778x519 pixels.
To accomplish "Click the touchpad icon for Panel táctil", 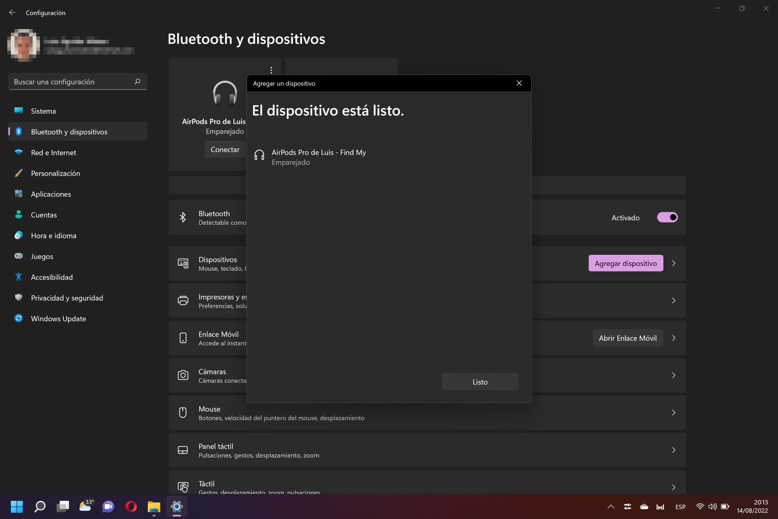I will (183, 450).
